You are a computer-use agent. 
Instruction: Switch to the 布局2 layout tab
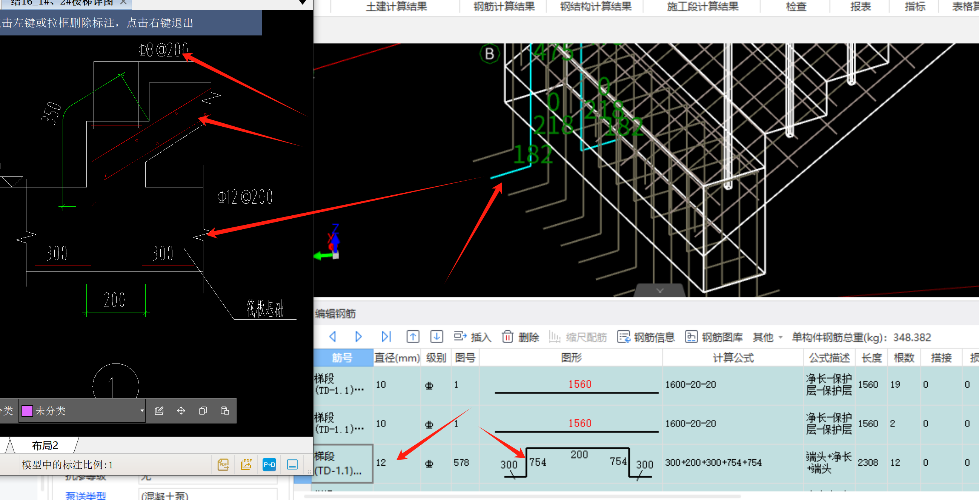click(45, 445)
